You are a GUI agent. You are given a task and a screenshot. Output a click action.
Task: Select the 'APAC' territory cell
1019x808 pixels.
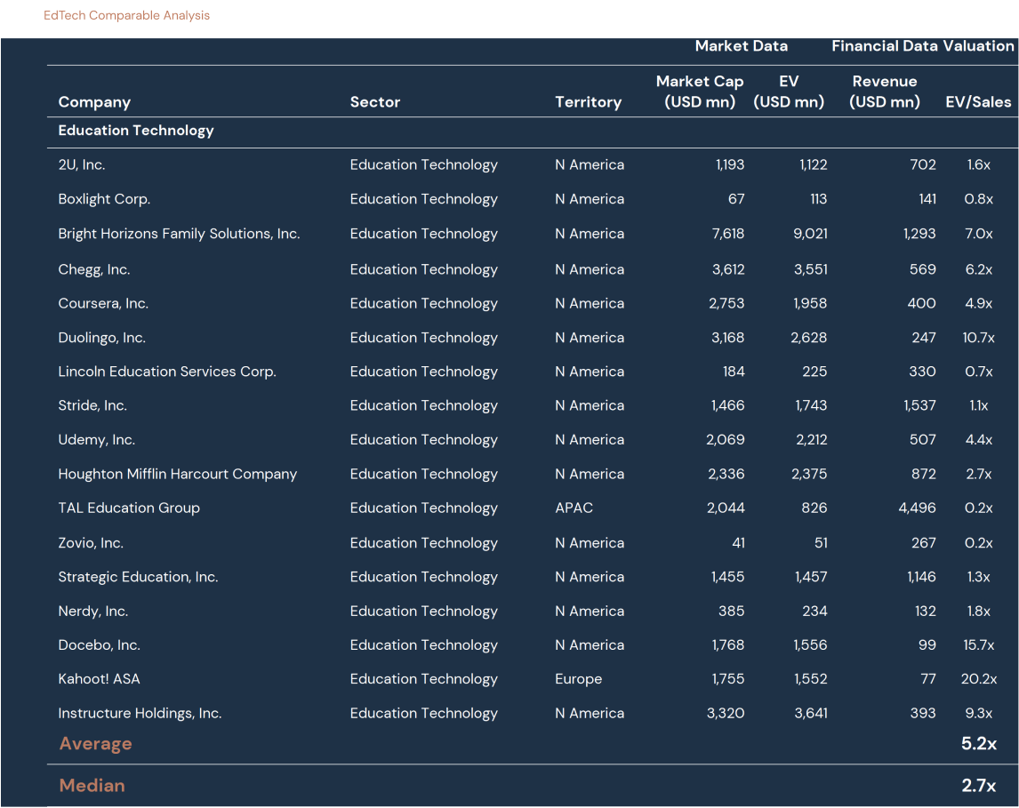[x=574, y=508]
